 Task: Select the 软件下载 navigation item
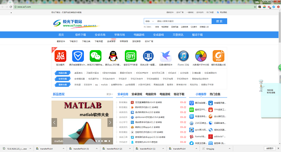[x=81, y=35]
